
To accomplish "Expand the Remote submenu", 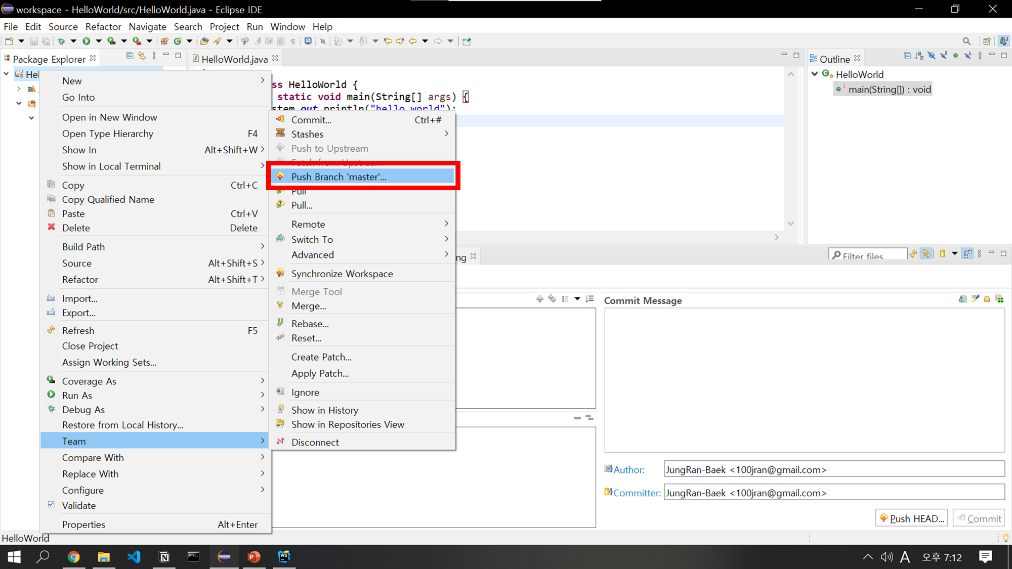I will [x=362, y=224].
